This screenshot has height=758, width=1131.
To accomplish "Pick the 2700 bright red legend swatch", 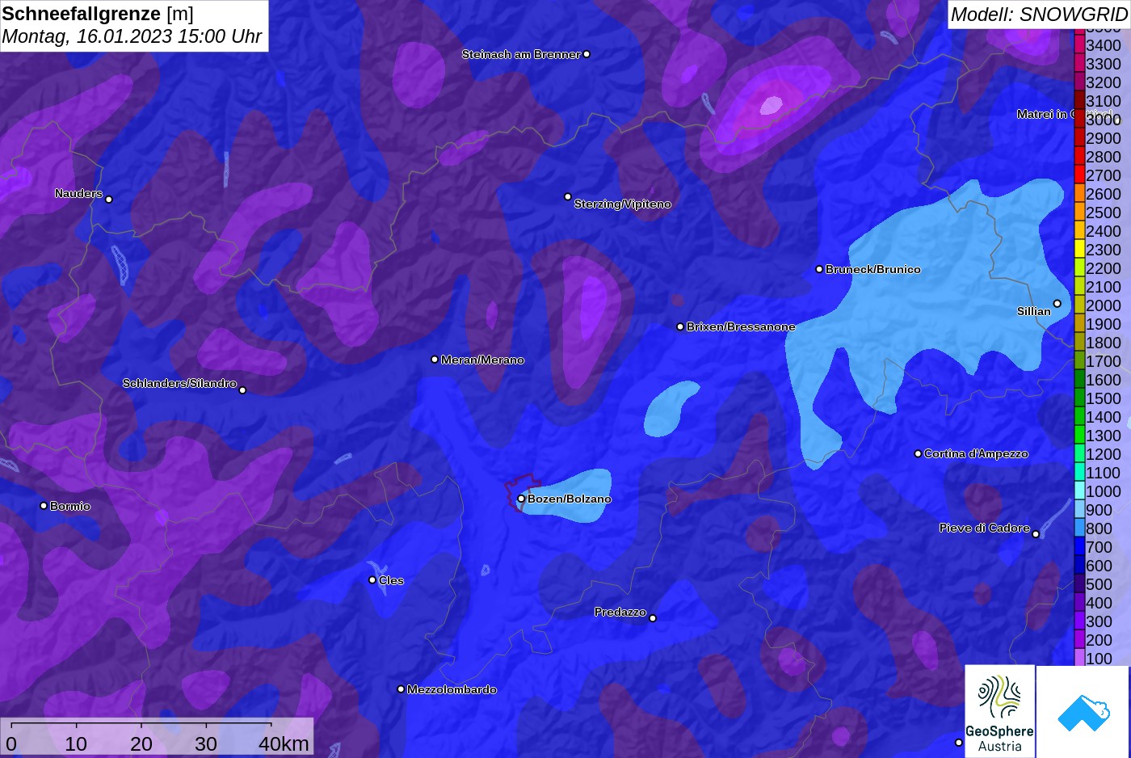I will tap(1079, 175).
